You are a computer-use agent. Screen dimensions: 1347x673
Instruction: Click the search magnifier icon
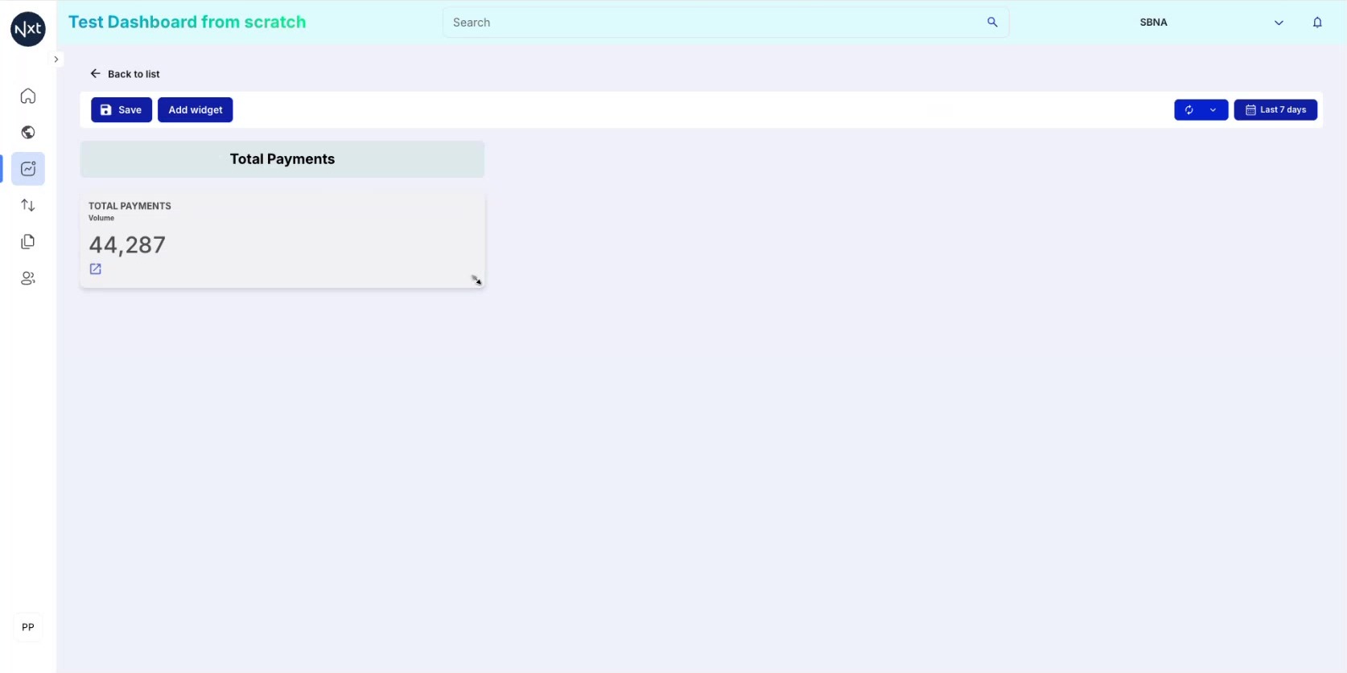tap(992, 23)
